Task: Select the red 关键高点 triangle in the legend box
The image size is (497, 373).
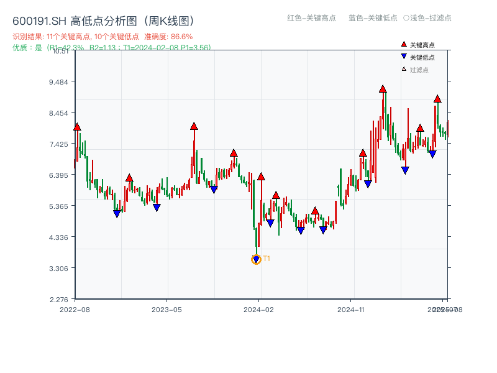Action: (x=403, y=45)
